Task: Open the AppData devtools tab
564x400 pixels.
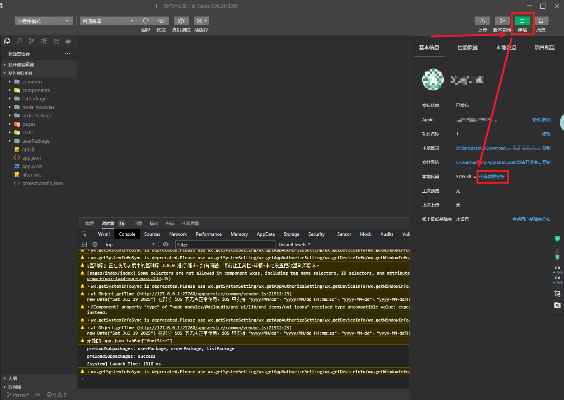Action: point(266,234)
